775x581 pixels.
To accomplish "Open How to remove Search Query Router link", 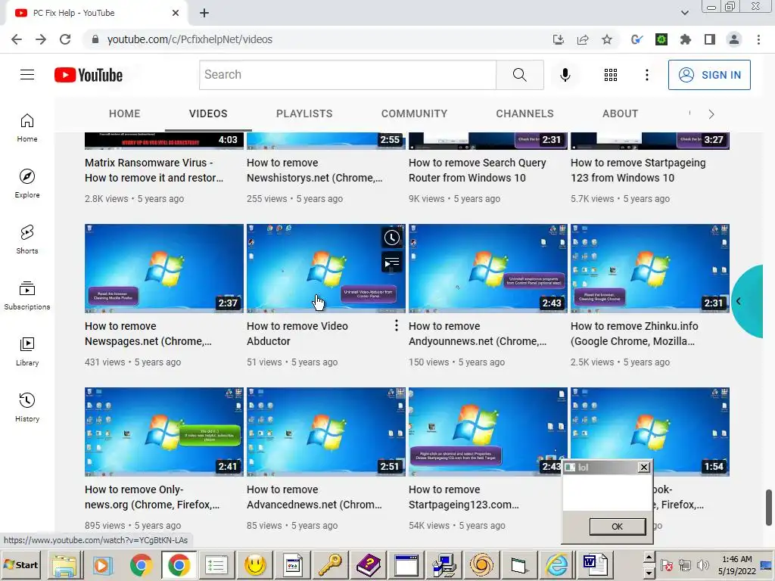I will pyautogui.click(x=478, y=170).
